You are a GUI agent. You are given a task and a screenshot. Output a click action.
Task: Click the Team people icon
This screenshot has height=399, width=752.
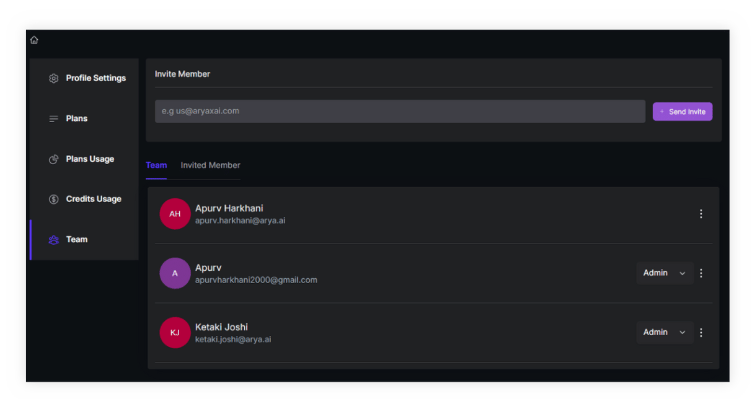point(54,240)
